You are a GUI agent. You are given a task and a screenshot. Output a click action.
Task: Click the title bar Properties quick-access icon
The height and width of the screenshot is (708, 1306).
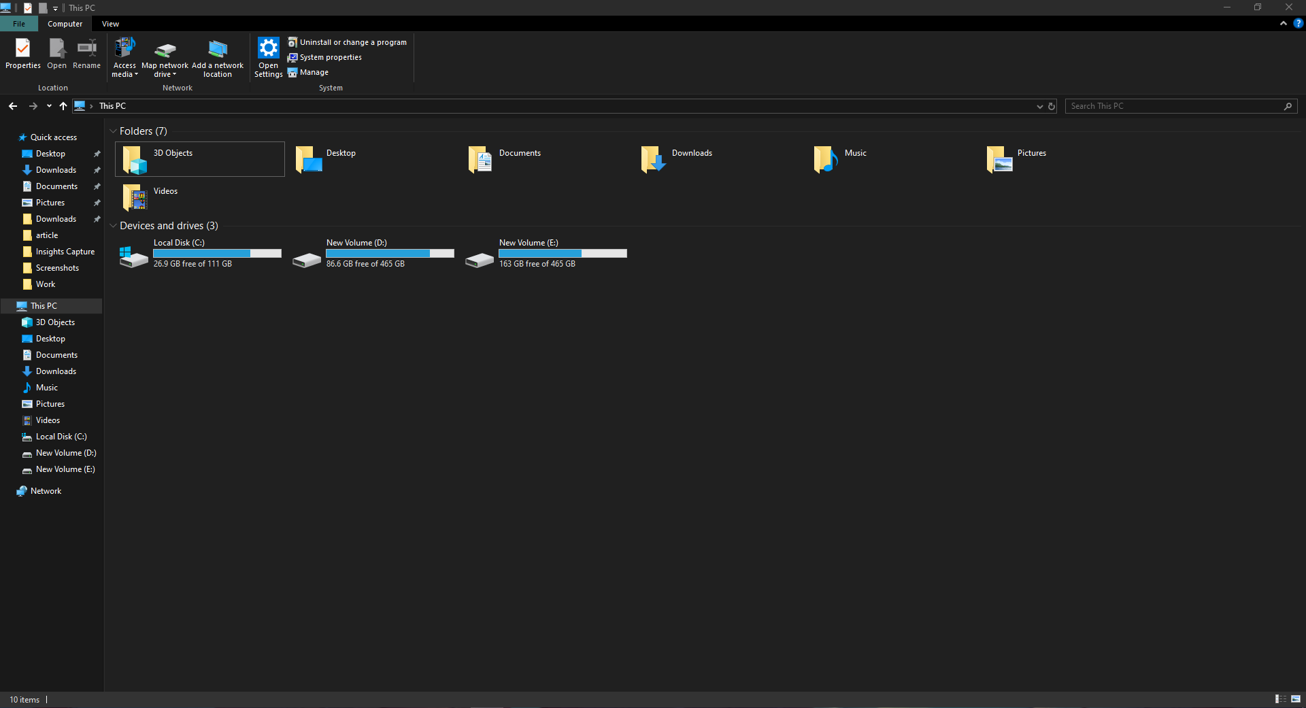pos(28,8)
